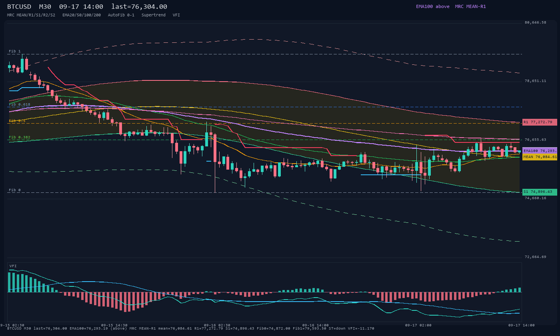Click the 76,655.63 price axis label
Screen dimensions: 560x336
[x=535, y=140]
